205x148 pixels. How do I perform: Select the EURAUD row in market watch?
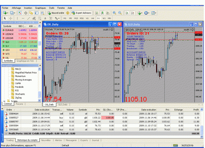pyautogui.click(x=20, y=30)
